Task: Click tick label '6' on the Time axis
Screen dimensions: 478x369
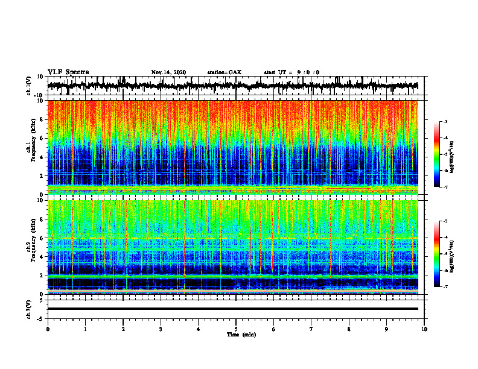Action: click(274, 329)
